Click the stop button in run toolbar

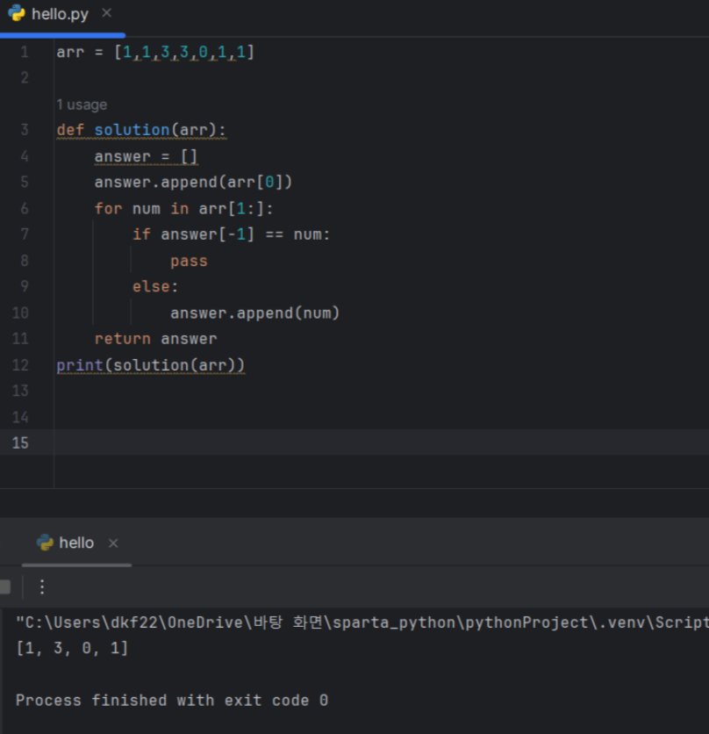click(x=4, y=587)
